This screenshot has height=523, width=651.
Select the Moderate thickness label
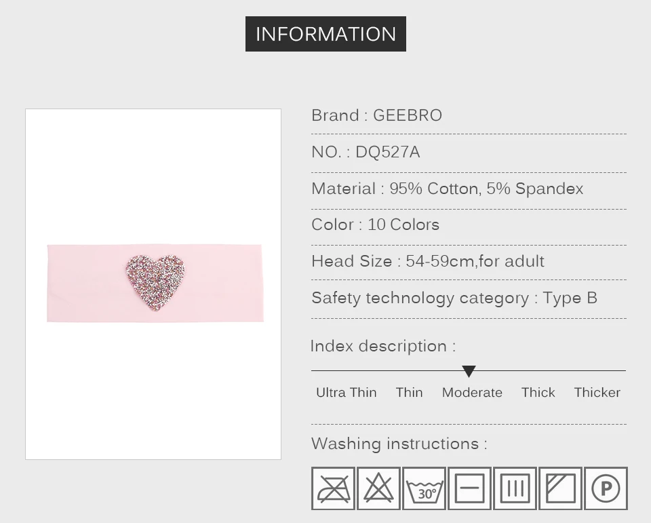[472, 392]
